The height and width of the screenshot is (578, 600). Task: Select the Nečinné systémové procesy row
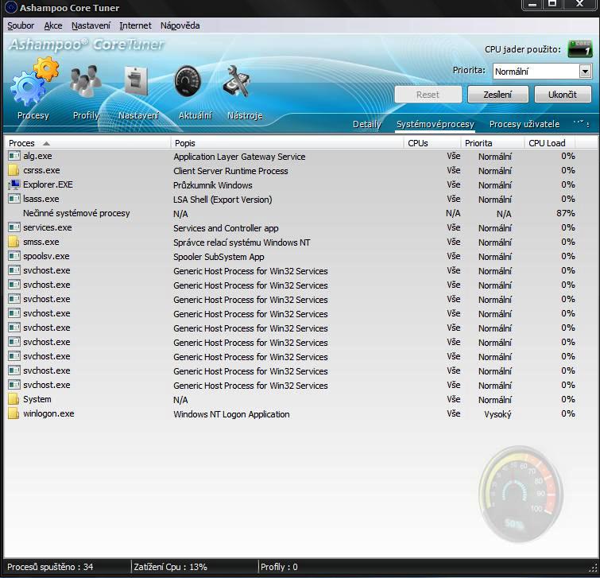coord(291,213)
